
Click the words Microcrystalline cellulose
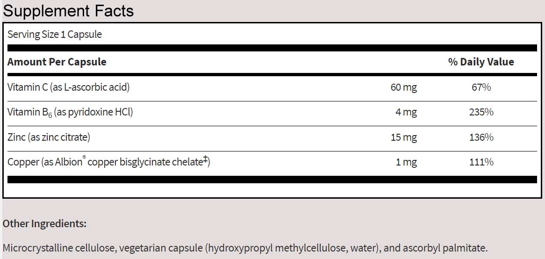click(x=61, y=248)
